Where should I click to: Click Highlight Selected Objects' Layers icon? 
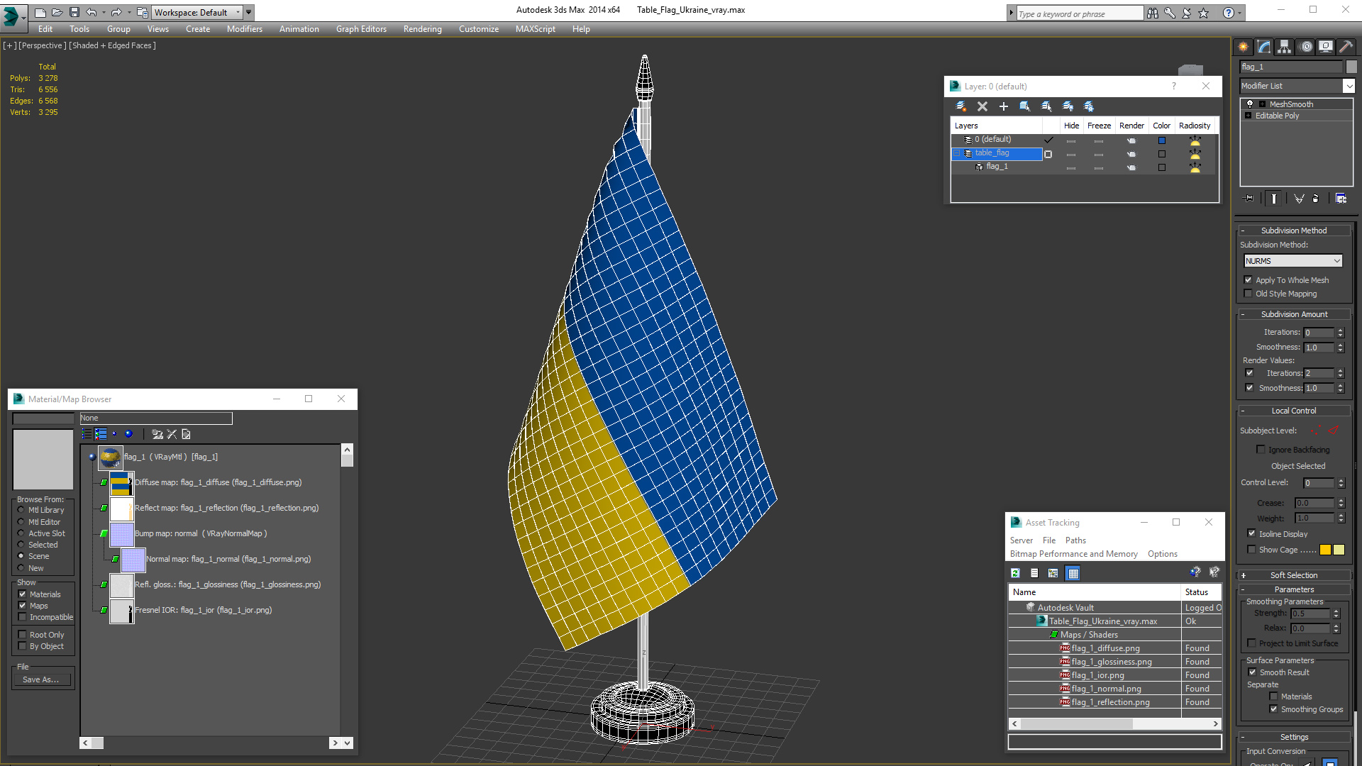tap(1046, 106)
